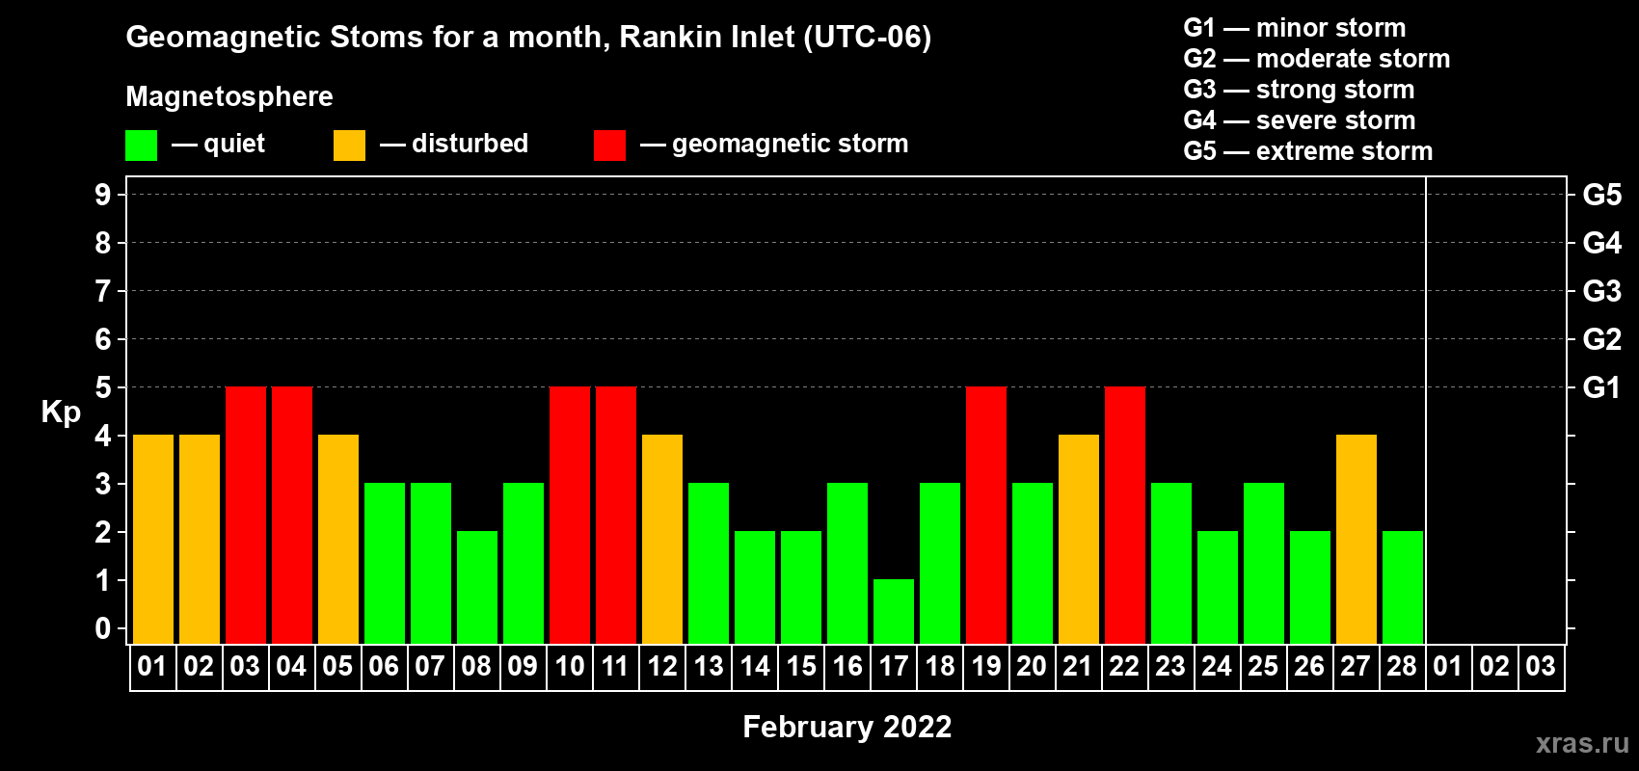Click the date label '16' on the axis
Screen dimensions: 1639x771
pyautogui.click(x=847, y=667)
